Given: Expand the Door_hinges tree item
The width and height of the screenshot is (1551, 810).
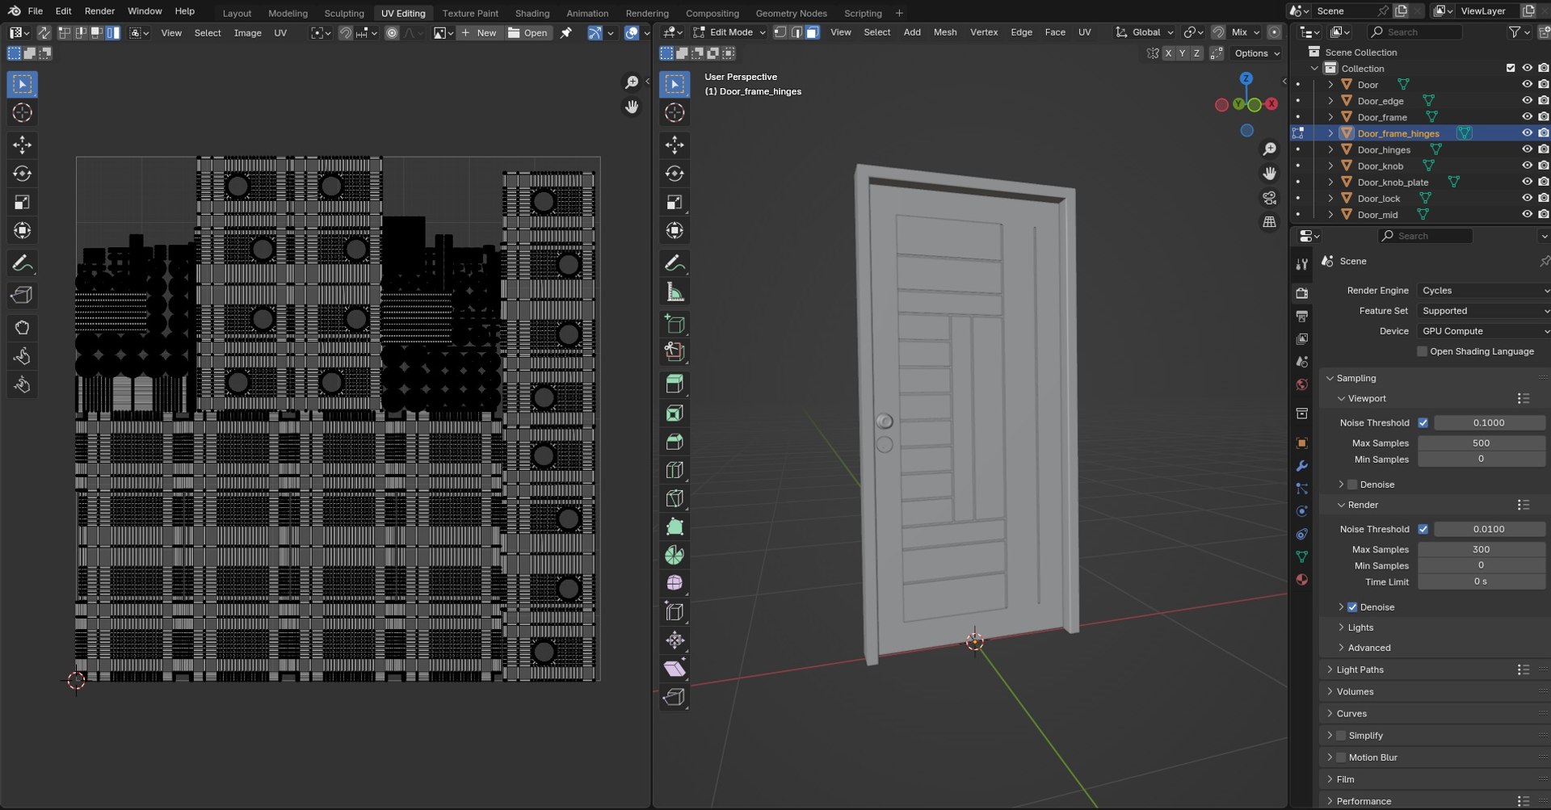Looking at the screenshot, I should pyautogui.click(x=1330, y=149).
